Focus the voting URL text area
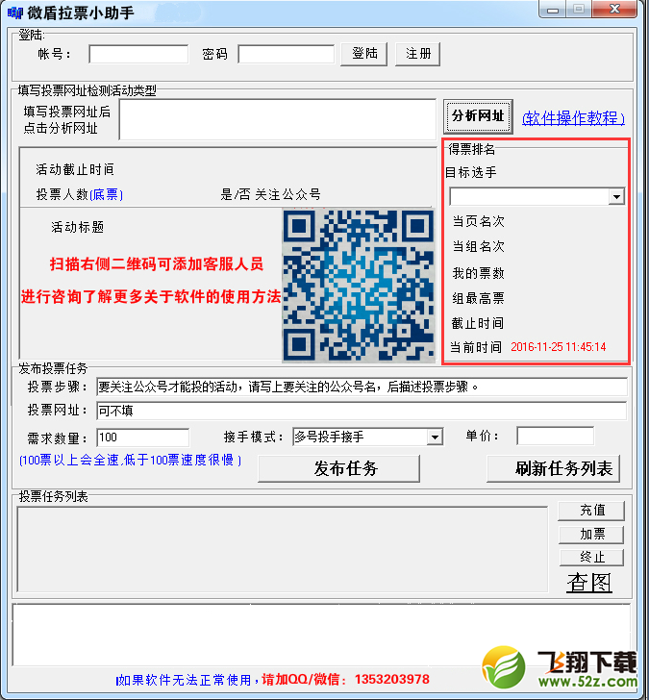Viewport: 649px width, 700px height. click(x=278, y=119)
